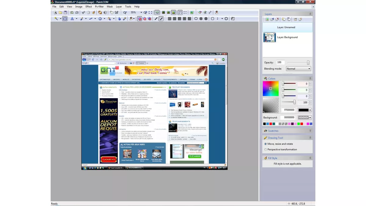Save the document with the floppy disk icon
Viewport: 366px width, 206px height.
(x=66, y=12)
